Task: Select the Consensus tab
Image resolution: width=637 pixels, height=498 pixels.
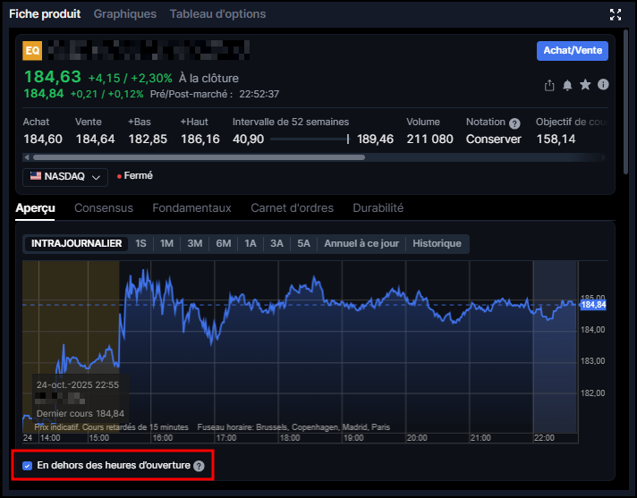Action: point(104,208)
